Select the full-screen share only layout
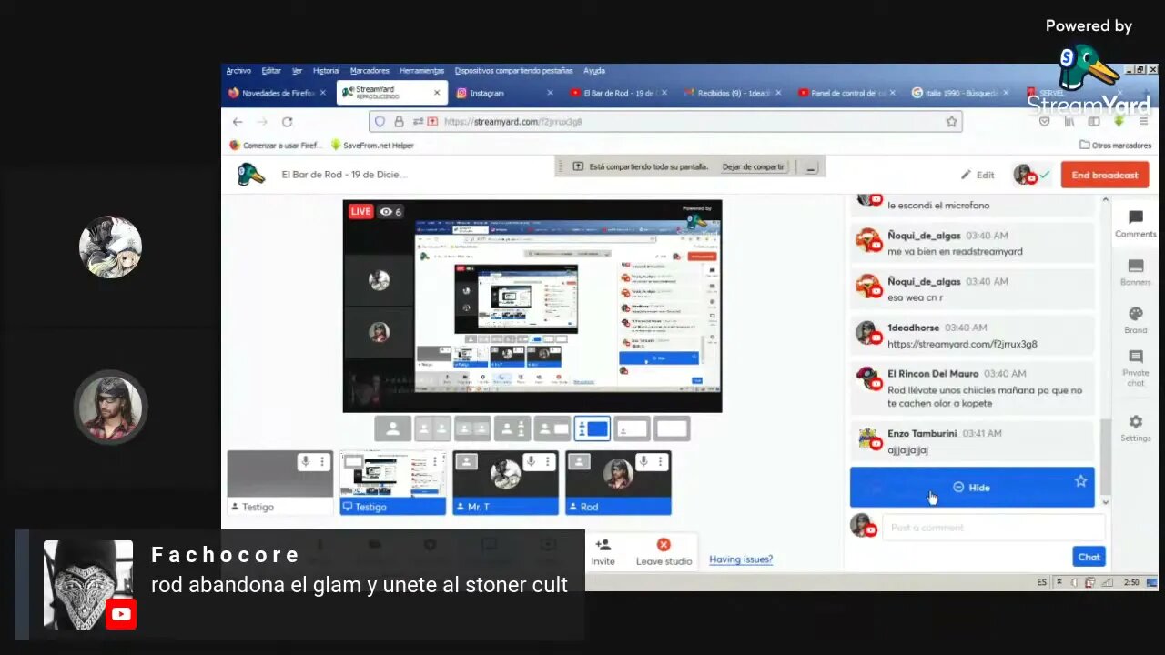 click(x=673, y=428)
